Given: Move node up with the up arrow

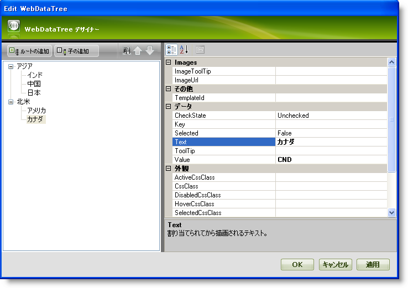Looking at the screenshot, I should pyautogui.click(x=138, y=50).
